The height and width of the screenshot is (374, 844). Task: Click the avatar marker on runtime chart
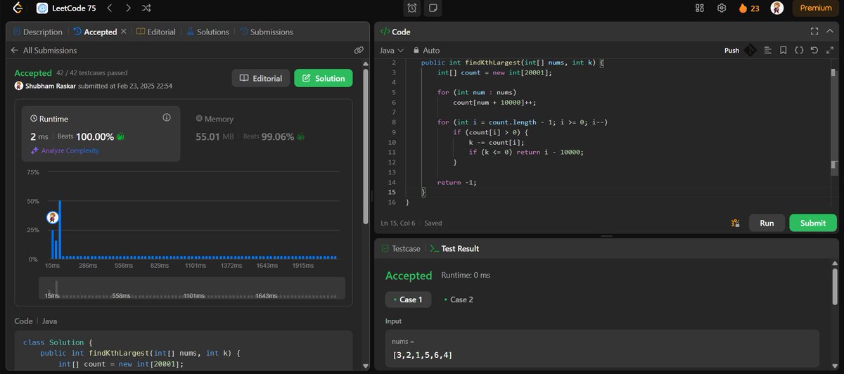pyautogui.click(x=53, y=218)
